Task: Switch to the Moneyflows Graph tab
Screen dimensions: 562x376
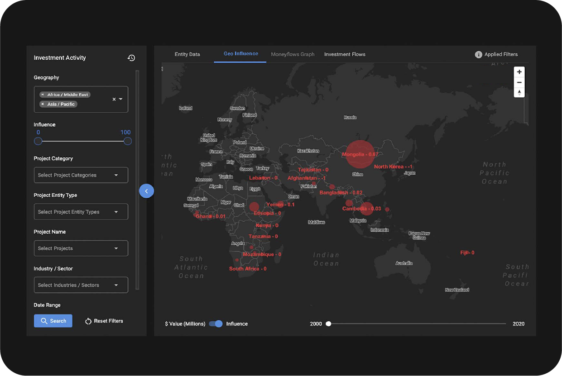Action: point(293,54)
